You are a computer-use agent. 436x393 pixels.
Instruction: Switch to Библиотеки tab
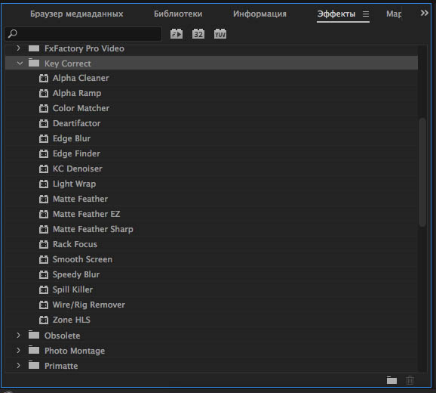click(178, 14)
